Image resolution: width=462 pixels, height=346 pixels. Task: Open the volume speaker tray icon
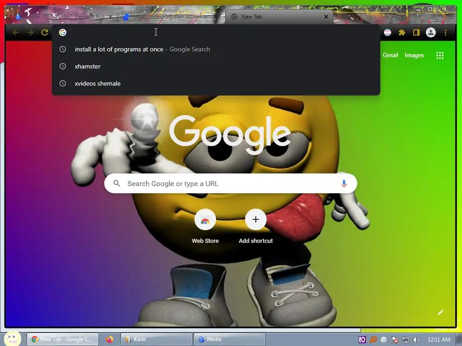[x=416, y=340]
